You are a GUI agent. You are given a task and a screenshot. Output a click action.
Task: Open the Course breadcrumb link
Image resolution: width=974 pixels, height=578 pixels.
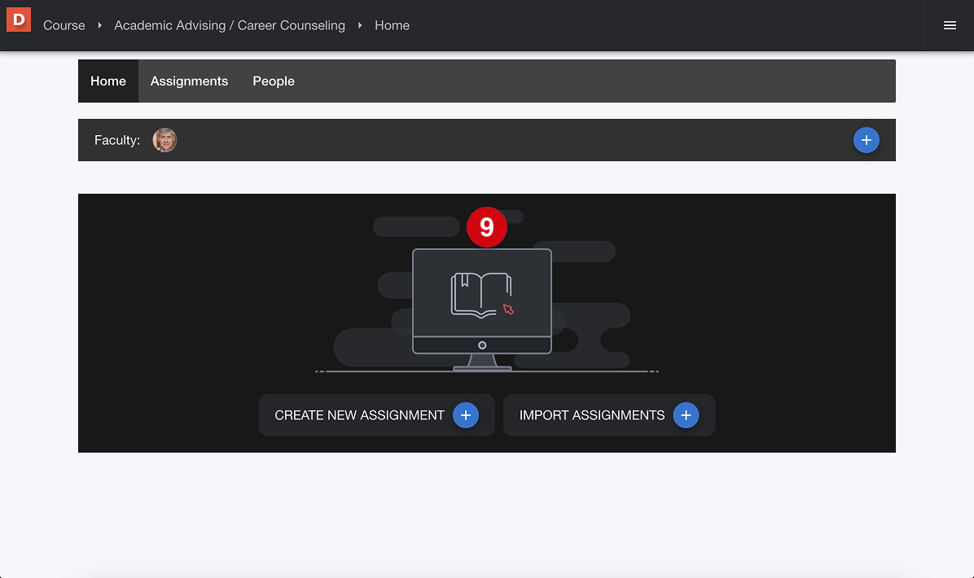(x=64, y=25)
